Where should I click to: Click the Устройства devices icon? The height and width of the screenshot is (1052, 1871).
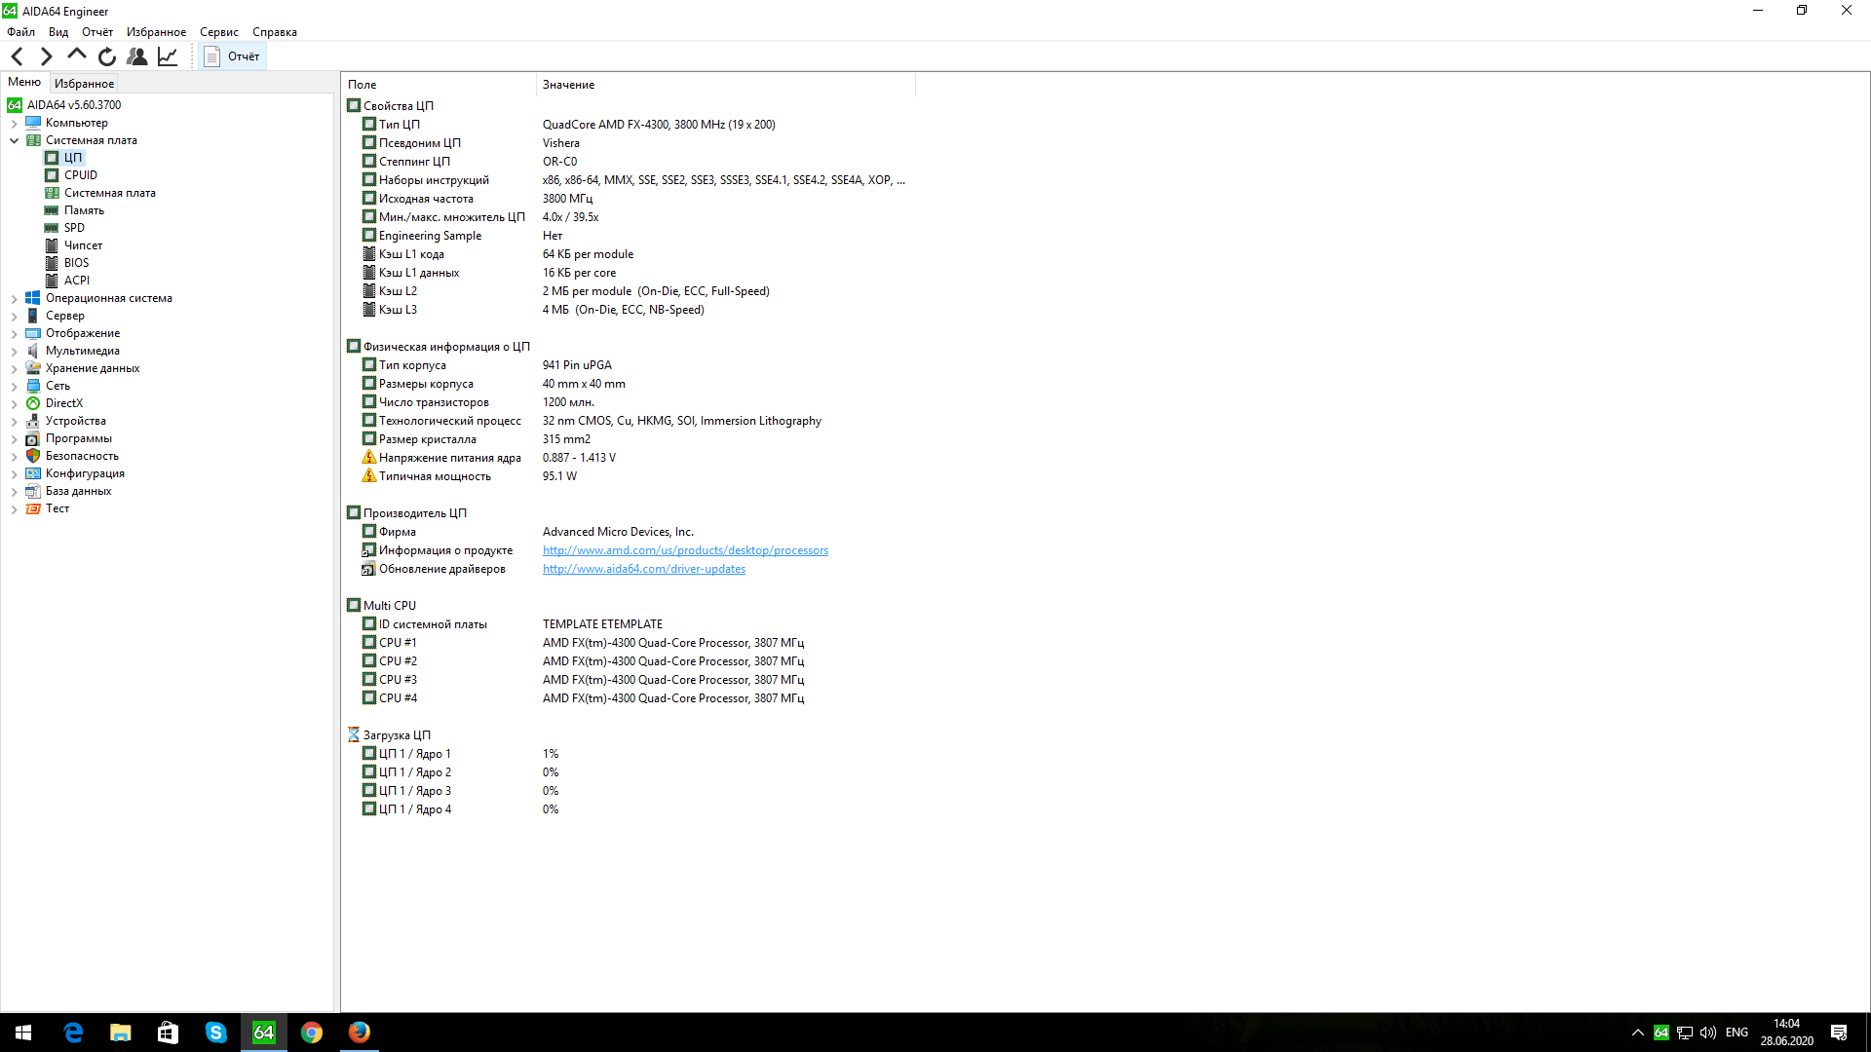33,421
